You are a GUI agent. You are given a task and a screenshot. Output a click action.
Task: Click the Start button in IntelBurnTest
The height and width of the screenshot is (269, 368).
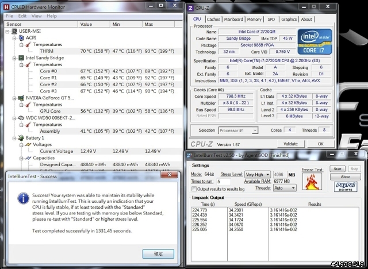click(338, 169)
